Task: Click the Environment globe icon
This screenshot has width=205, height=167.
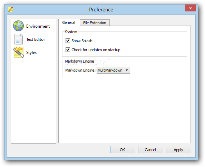Action: pos(18,26)
